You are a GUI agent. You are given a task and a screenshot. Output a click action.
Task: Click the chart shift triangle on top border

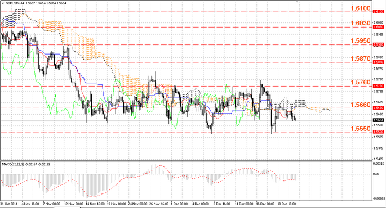point(298,1)
